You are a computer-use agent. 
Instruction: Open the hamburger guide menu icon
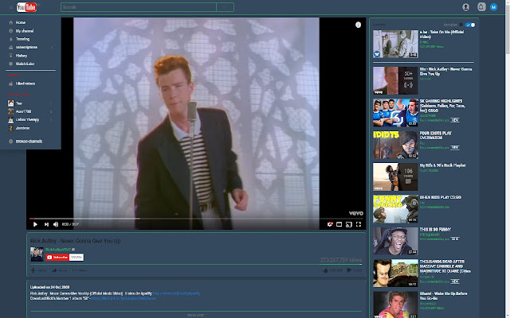(10, 7)
